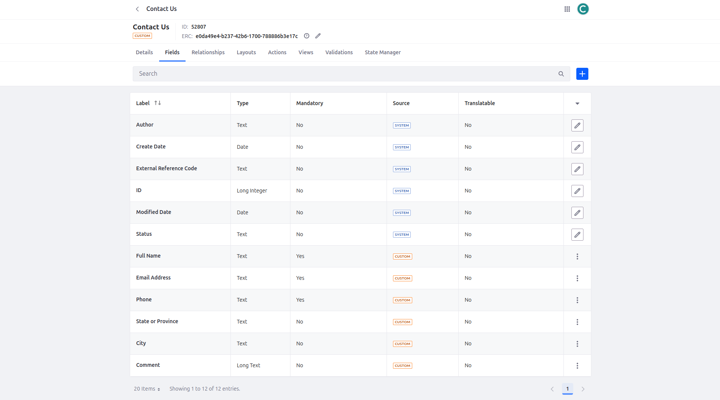Viewport: 720px width, 400px height.
Task: Open the actions menu for Full Name
Action: pos(577,256)
